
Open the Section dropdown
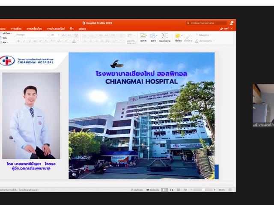[4, 42]
